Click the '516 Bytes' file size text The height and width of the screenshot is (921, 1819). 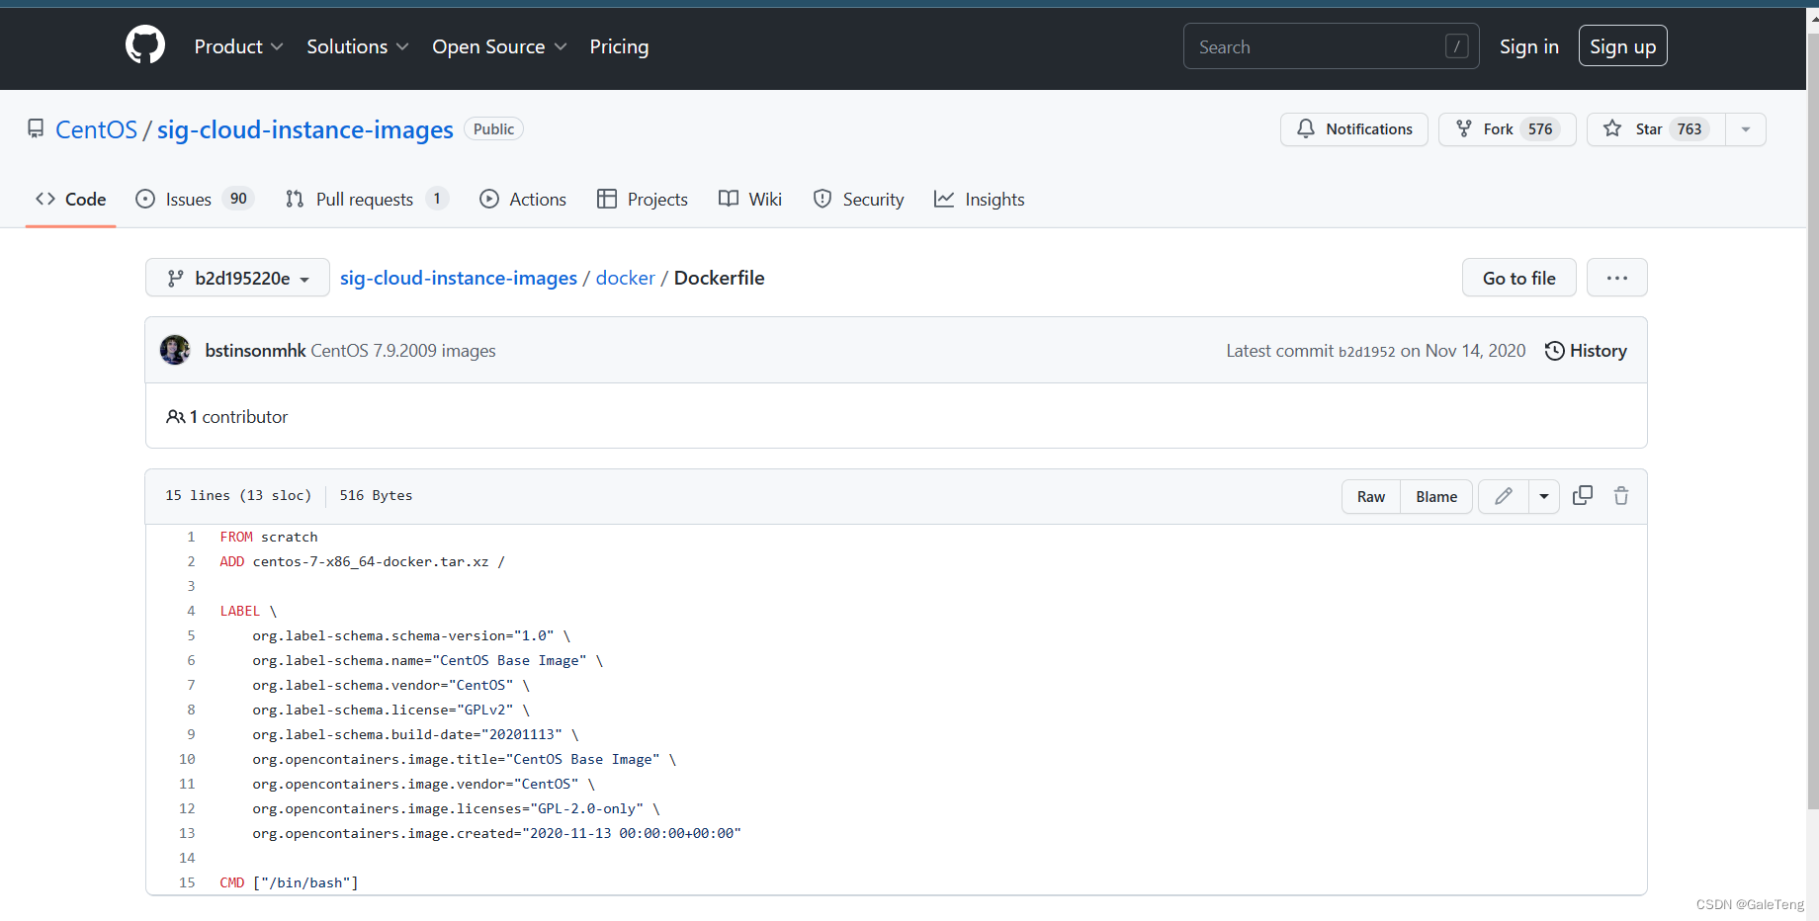pyautogui.click(x=376, y=495)
